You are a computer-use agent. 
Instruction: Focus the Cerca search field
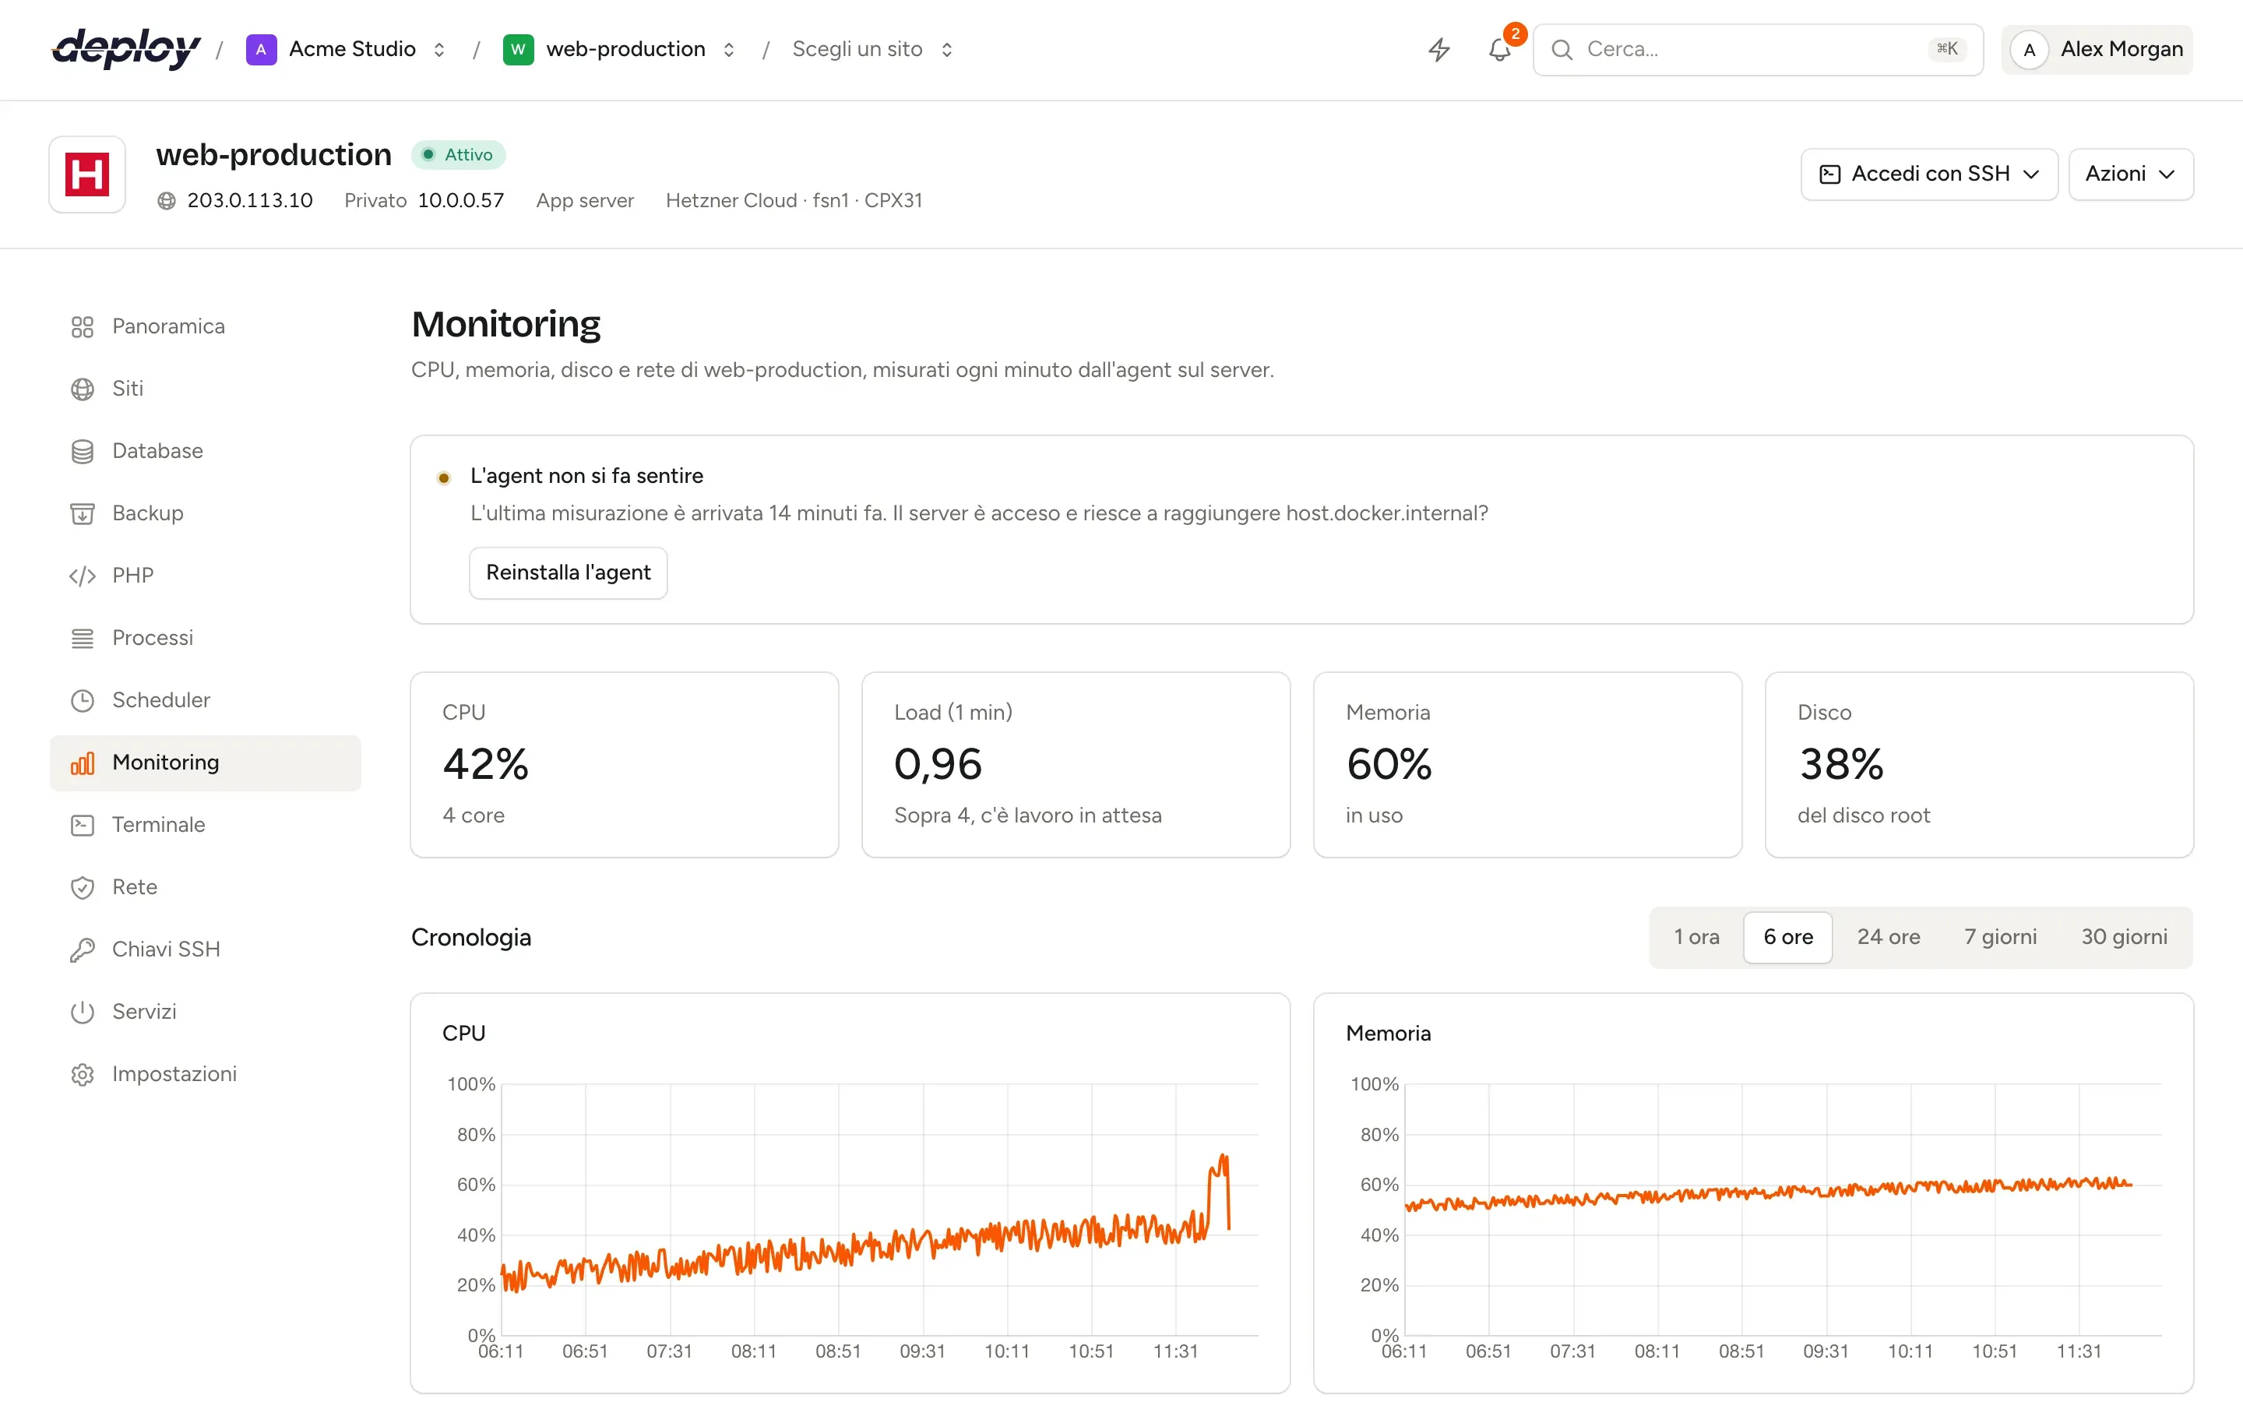point(1757,49)
